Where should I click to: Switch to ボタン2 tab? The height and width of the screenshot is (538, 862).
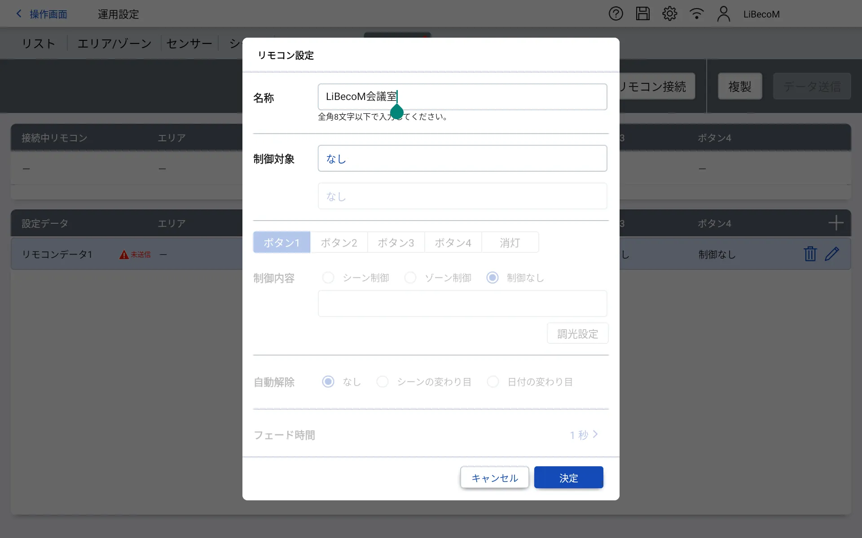click(339, 243)
